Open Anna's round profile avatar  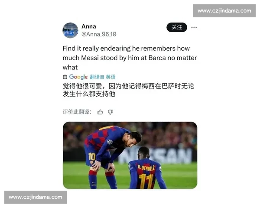70,30
